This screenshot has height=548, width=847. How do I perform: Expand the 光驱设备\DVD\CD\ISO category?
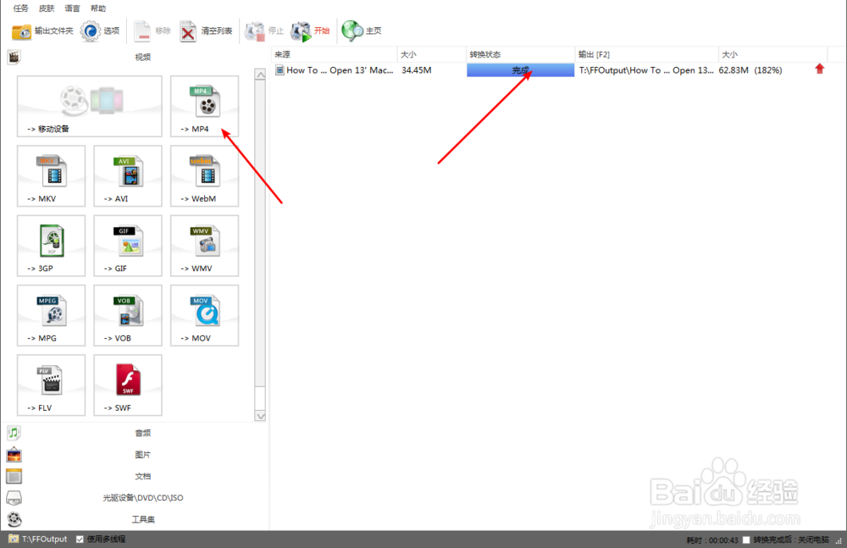(x=142, y=498)
